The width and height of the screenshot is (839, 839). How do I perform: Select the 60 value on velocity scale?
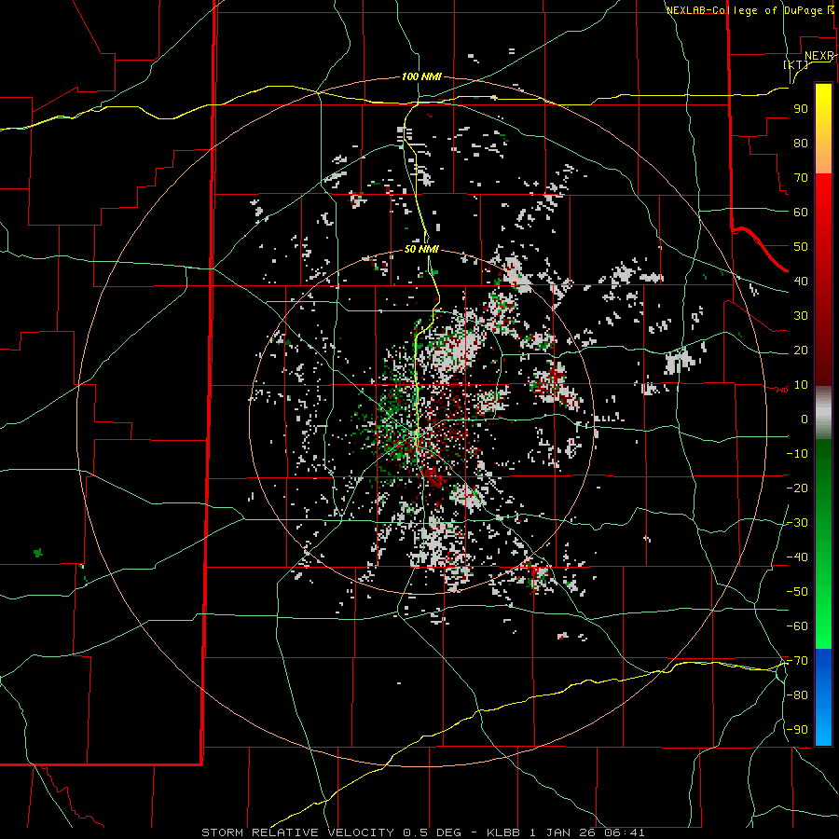tap(801, 213)
